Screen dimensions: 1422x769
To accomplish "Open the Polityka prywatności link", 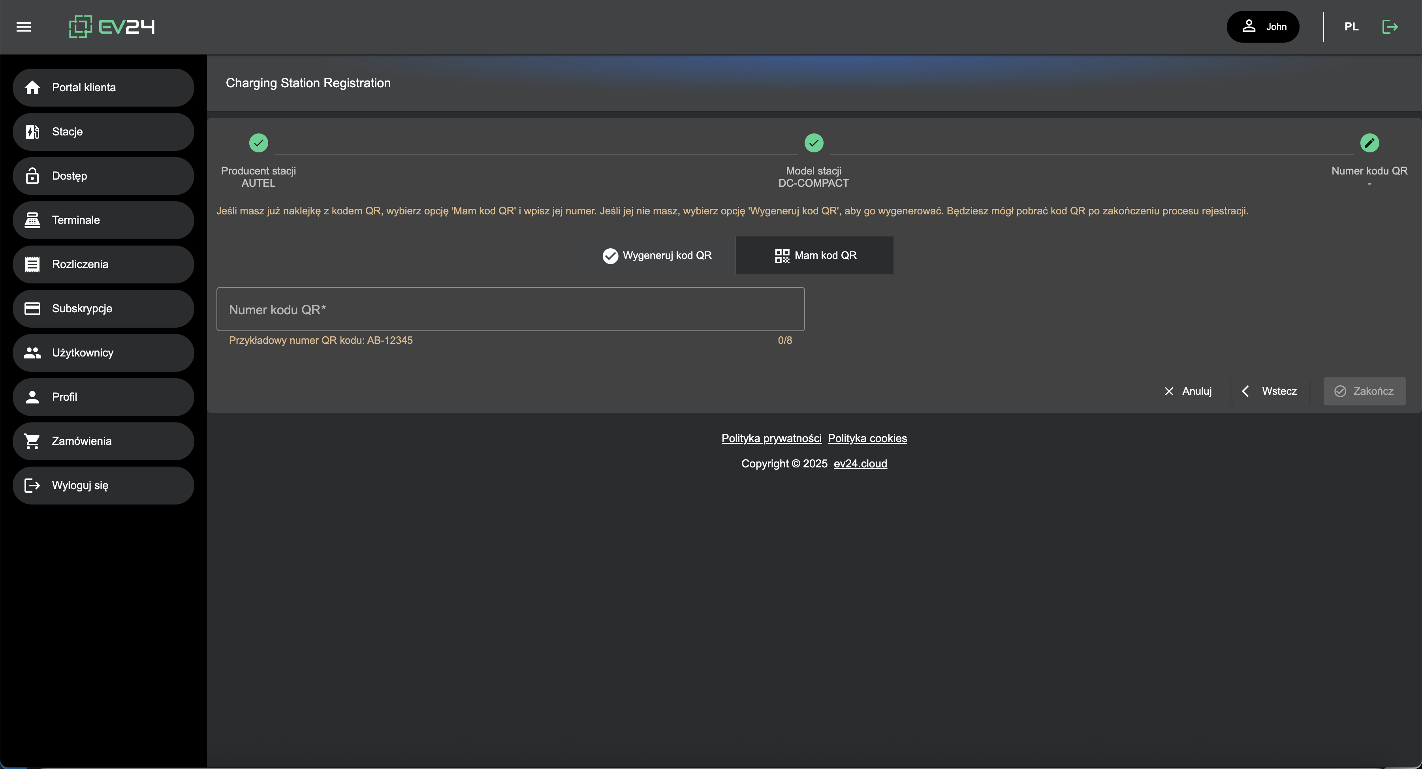I will 771,438.
